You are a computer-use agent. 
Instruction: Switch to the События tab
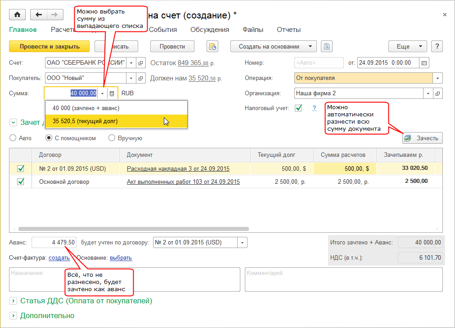[x=162, y=30]
